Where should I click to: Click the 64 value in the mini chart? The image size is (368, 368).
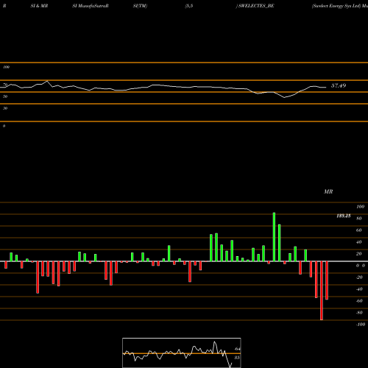click(x=237, y=349)
